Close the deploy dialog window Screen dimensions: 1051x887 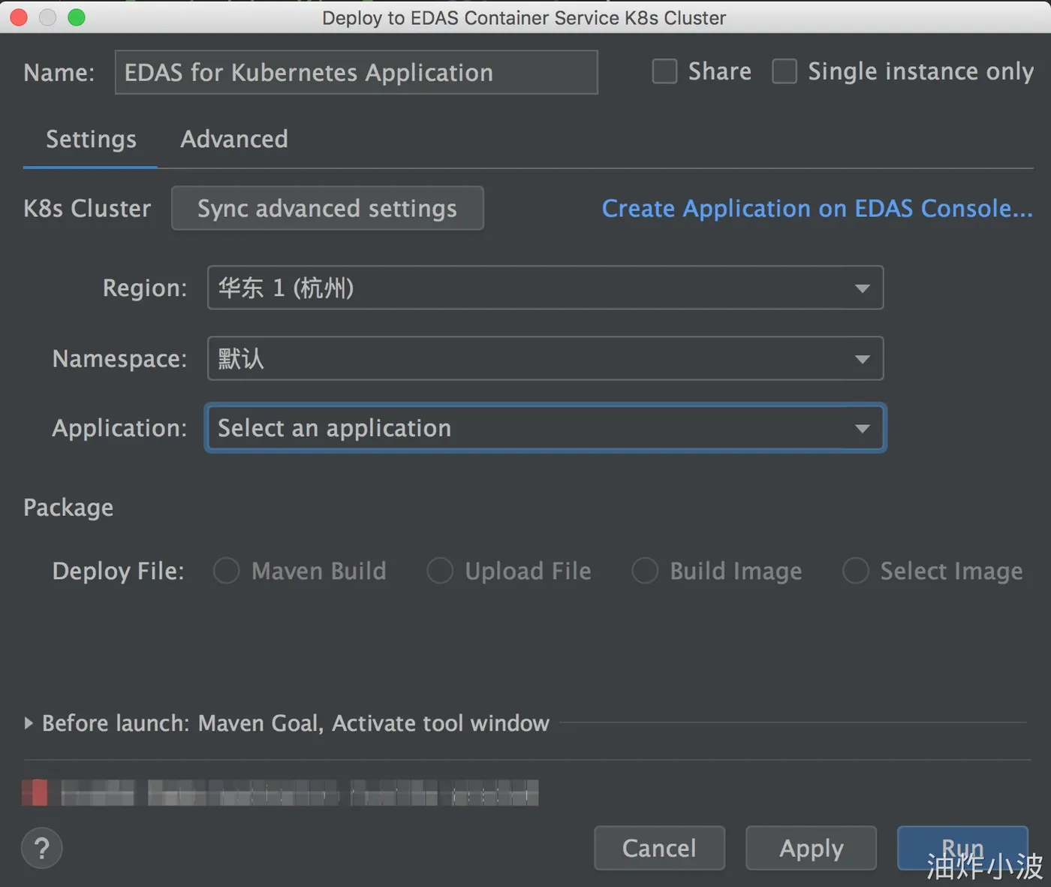click(19, 17)
